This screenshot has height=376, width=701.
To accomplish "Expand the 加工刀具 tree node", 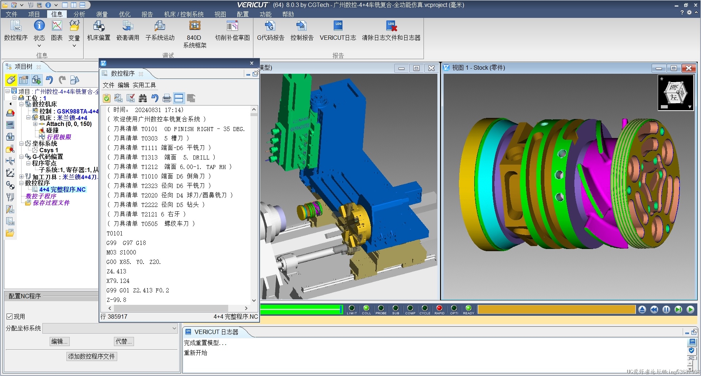I will [x=22, y=177].
